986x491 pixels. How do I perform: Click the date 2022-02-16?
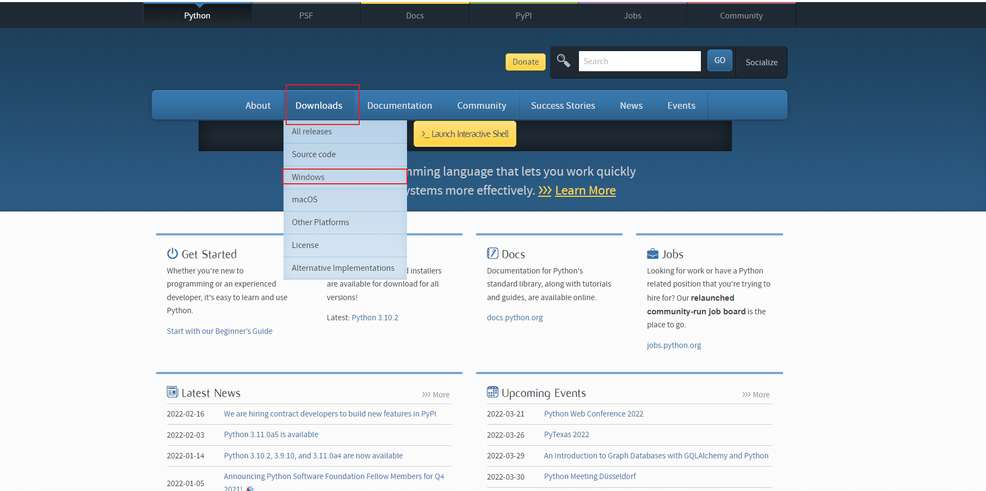coord(186,414)
